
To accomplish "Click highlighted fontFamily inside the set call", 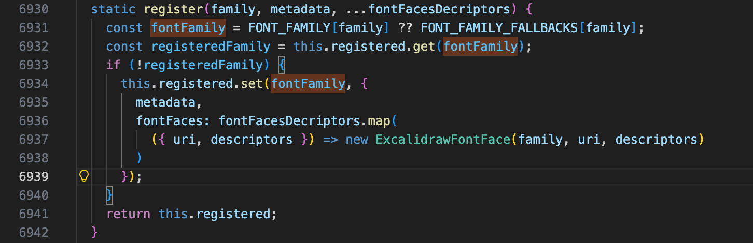I will [x=308, y=83].
